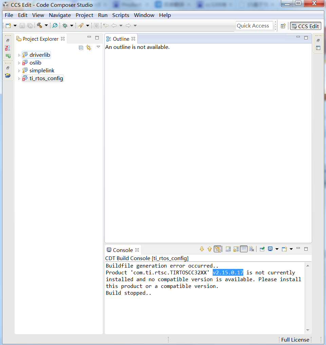326x345 pixels.
Task: Jump to next error in Console
Action: (x=202, y=249)
